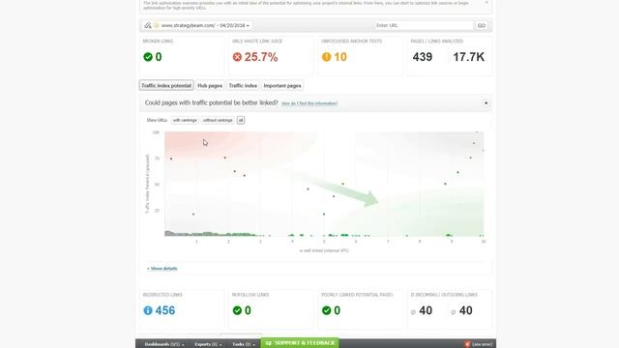Switch to the Hub pages tab
This screenshot has width=619, height=348.
point(210,86)
